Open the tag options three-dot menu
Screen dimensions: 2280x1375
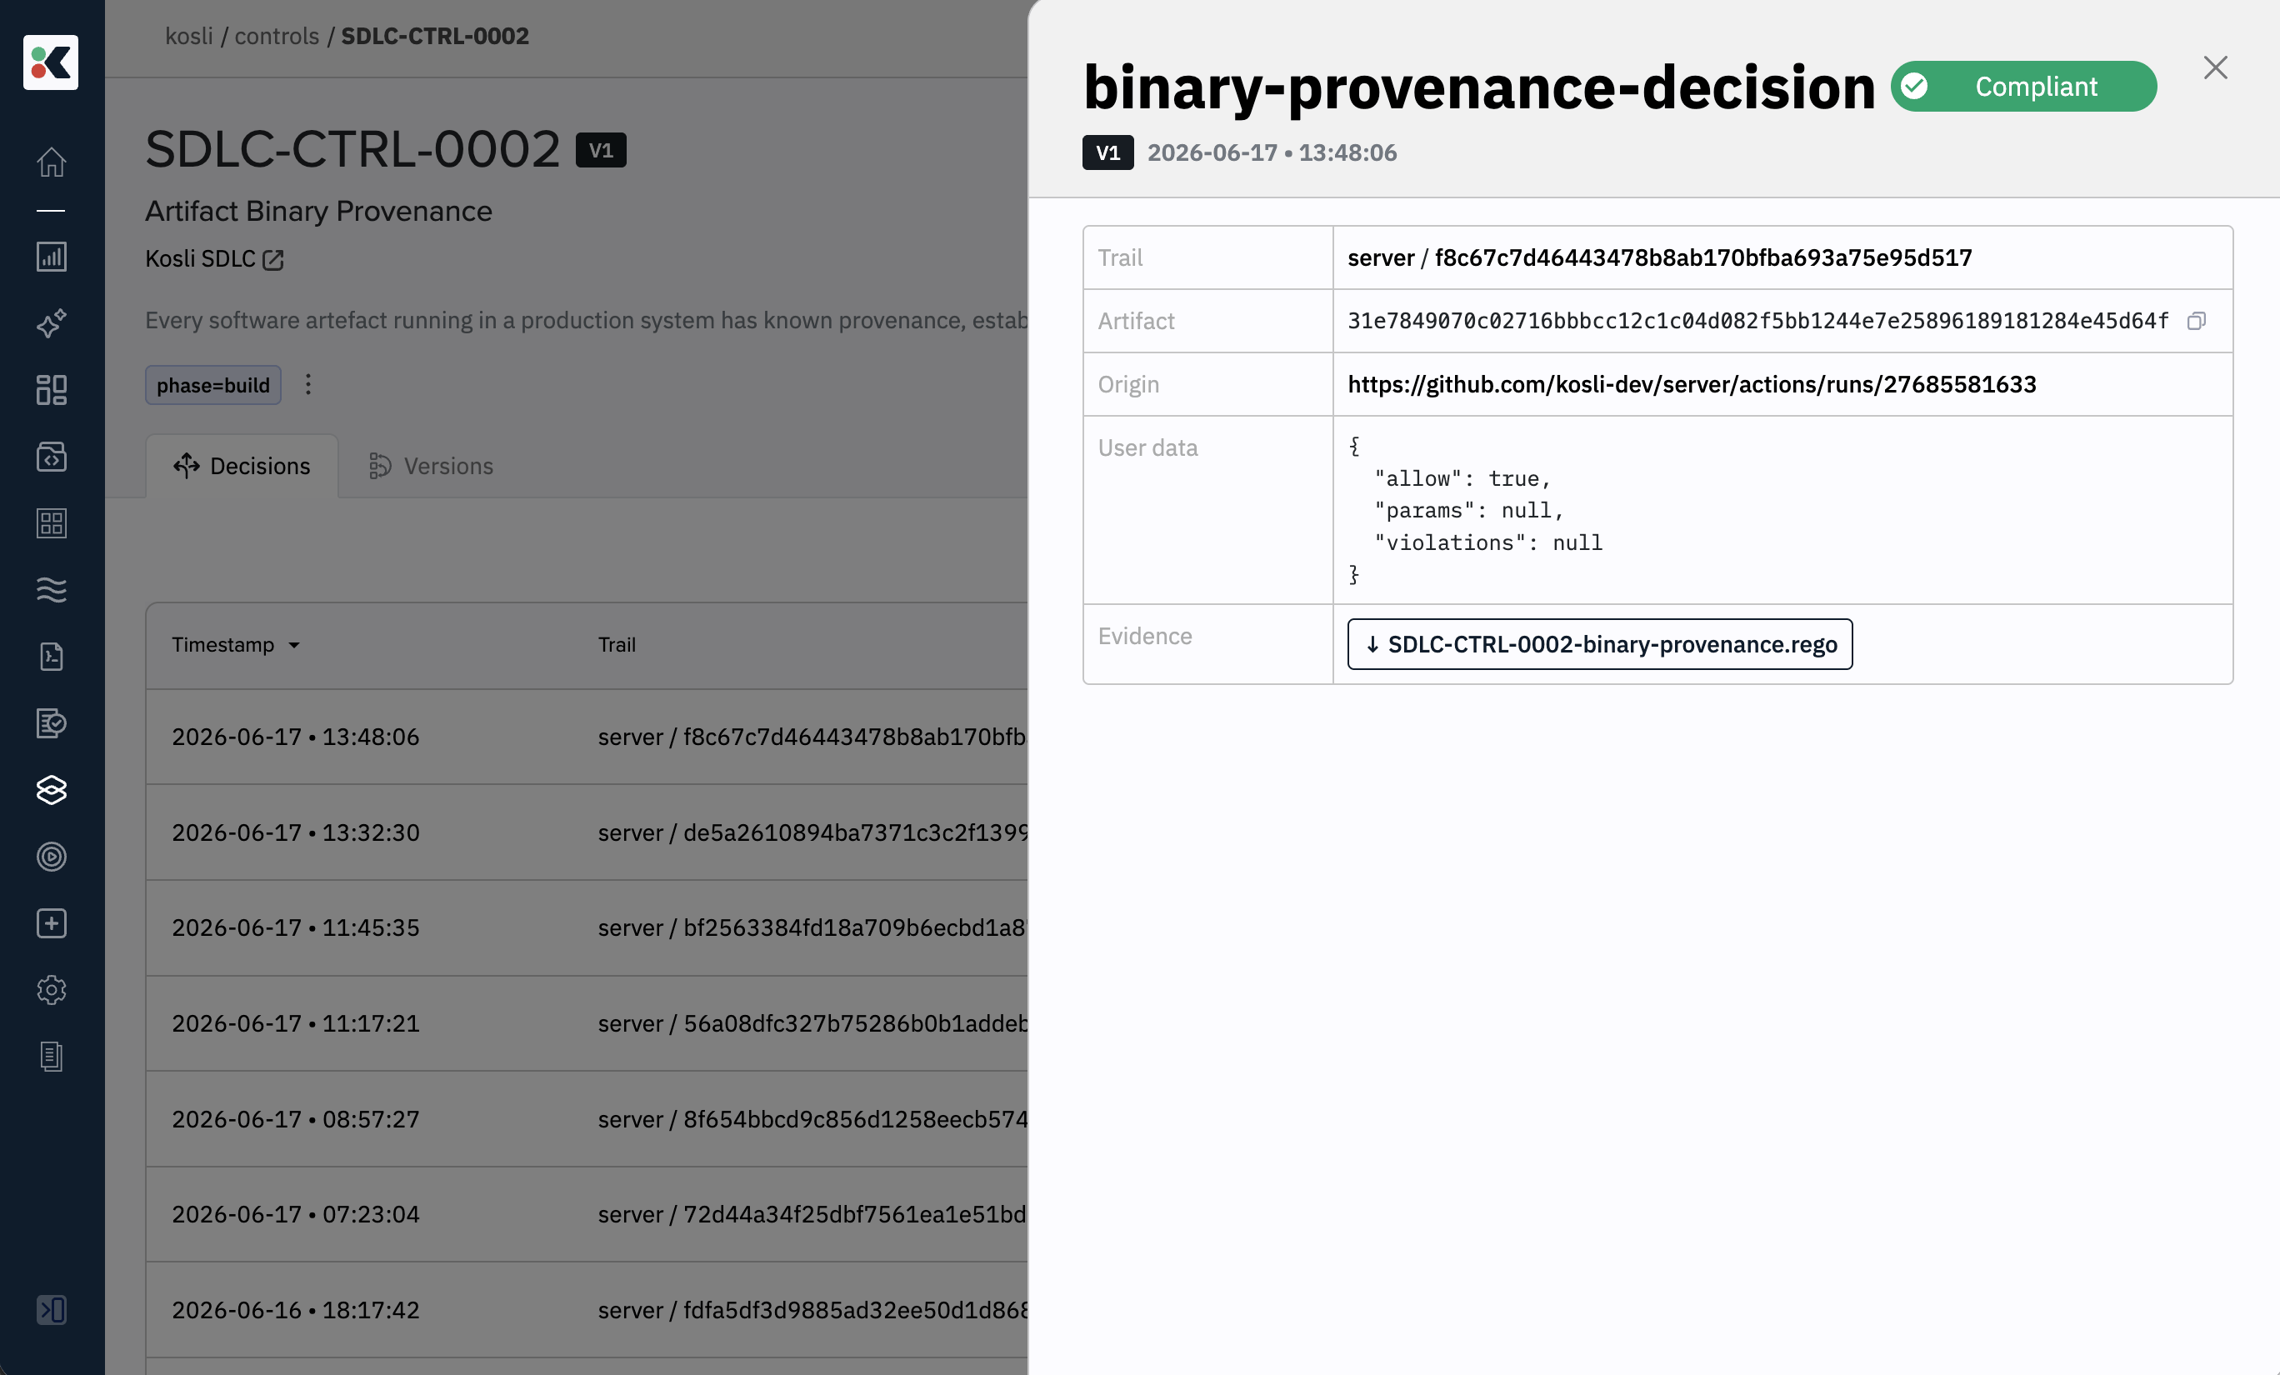pos(308,384)
